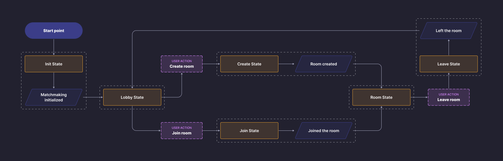
Task: Select the Joined the room node
Action: (324, 131)
